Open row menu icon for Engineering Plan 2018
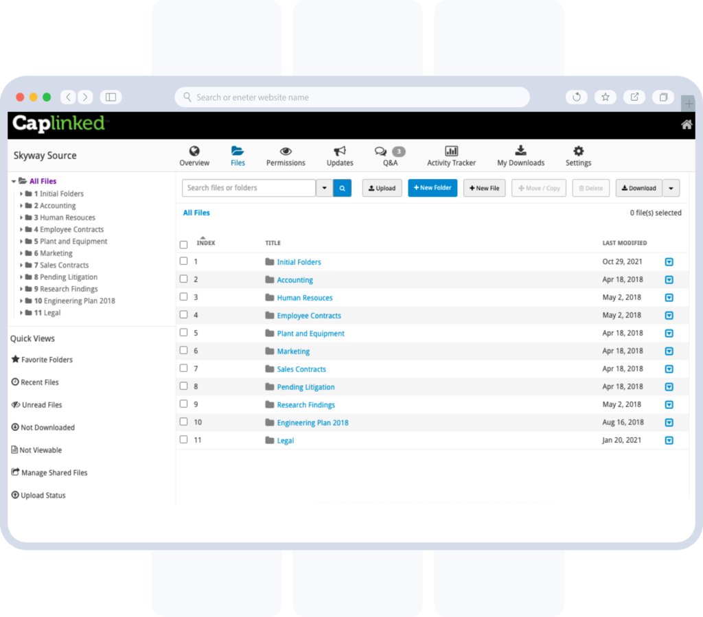The width and height of the screenshot is (703, 617). [669, 423]
